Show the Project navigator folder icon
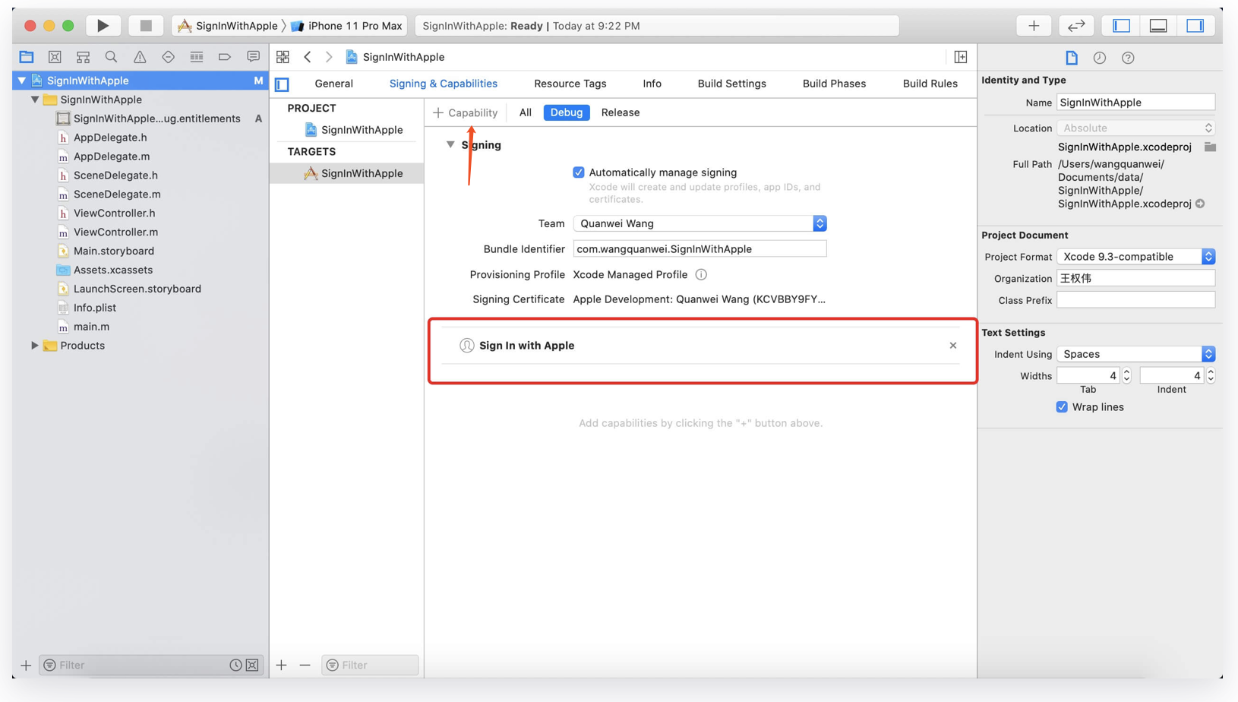 click(x=27, y=57)
